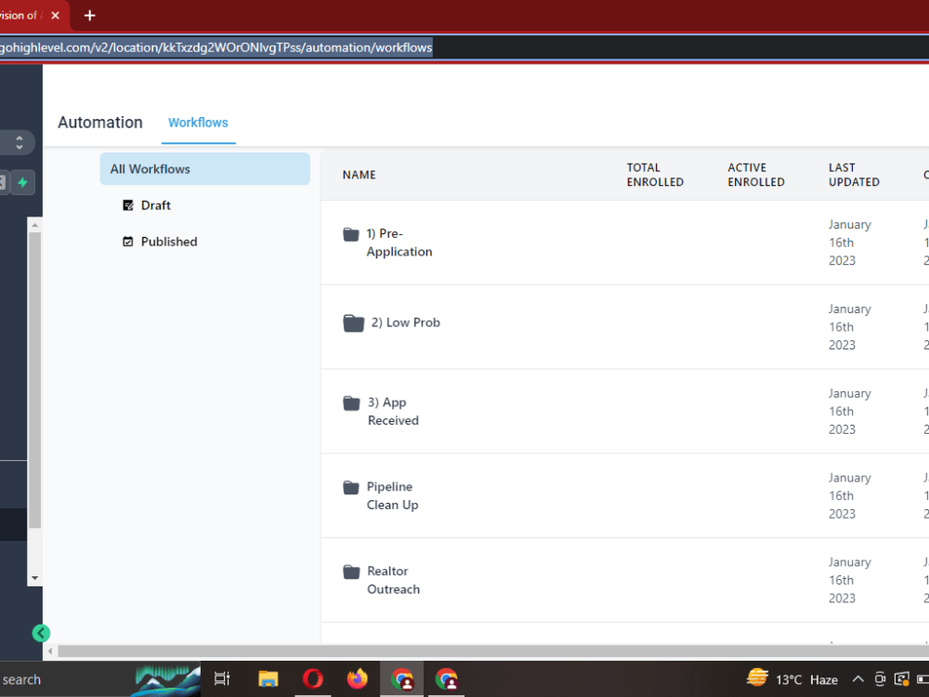Show hidden system tray icons

pyautogui.click(x=857, y=679)
